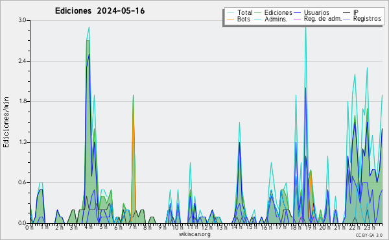
Task: Click the '0 h' x-axis label
Action: (x=30, y=227)
